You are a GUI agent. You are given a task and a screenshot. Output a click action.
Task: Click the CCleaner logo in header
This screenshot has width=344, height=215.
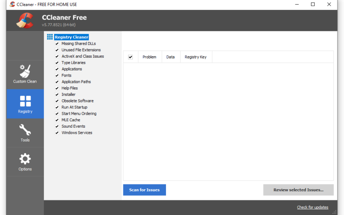[x=25, y=21]
